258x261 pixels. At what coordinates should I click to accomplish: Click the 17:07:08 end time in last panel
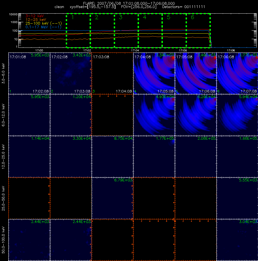(249, 91)
